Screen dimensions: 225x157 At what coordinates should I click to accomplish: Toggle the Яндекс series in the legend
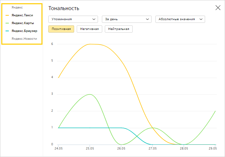coord(17,7)
